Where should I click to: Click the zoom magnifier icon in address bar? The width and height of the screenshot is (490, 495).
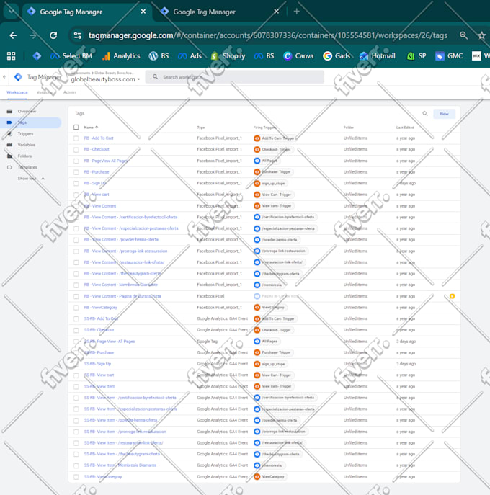463,35
